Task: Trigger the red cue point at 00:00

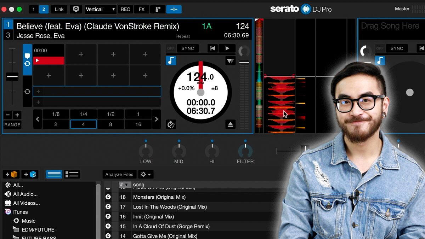Action: pos(49,60)
